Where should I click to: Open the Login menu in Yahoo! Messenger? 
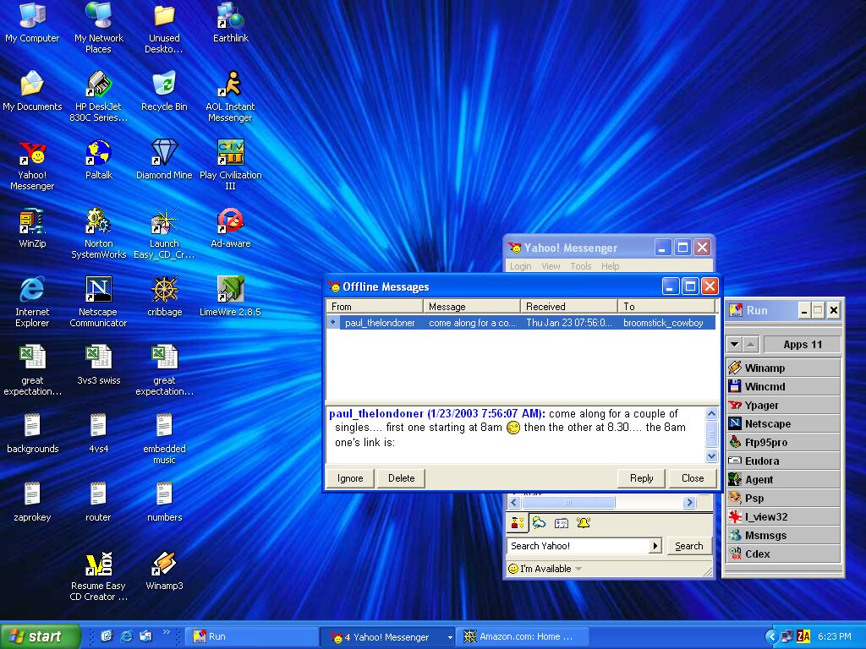pos(520,266)
